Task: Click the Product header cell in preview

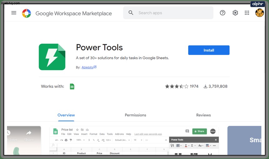Action: pyautogui.click(x=81, y=153)
